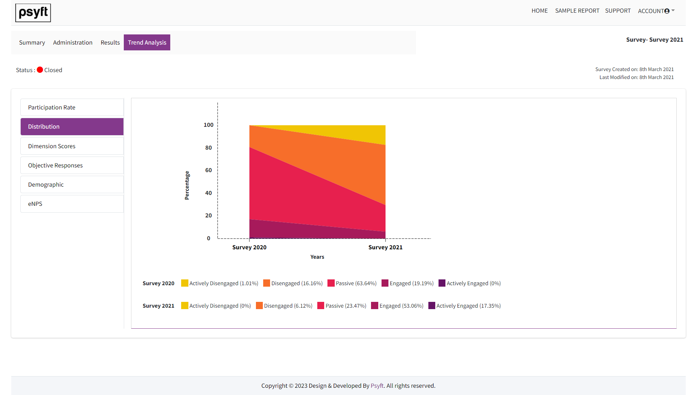This screenshot has height=395, width=697.
Task: Click the Disengaged orange swatch for Survey 2021
Action: click(x=259, y=305)
